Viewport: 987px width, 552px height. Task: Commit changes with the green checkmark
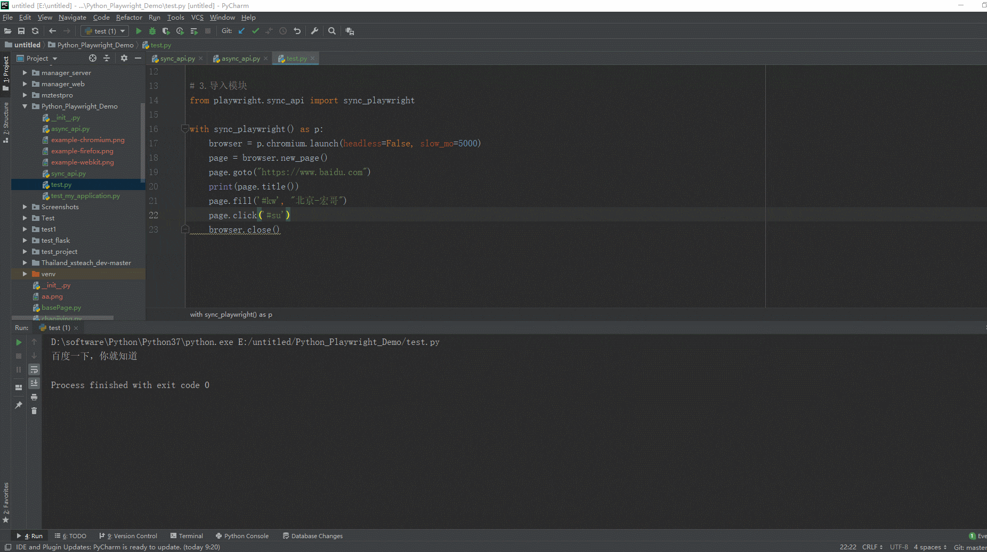click(255, 31)
